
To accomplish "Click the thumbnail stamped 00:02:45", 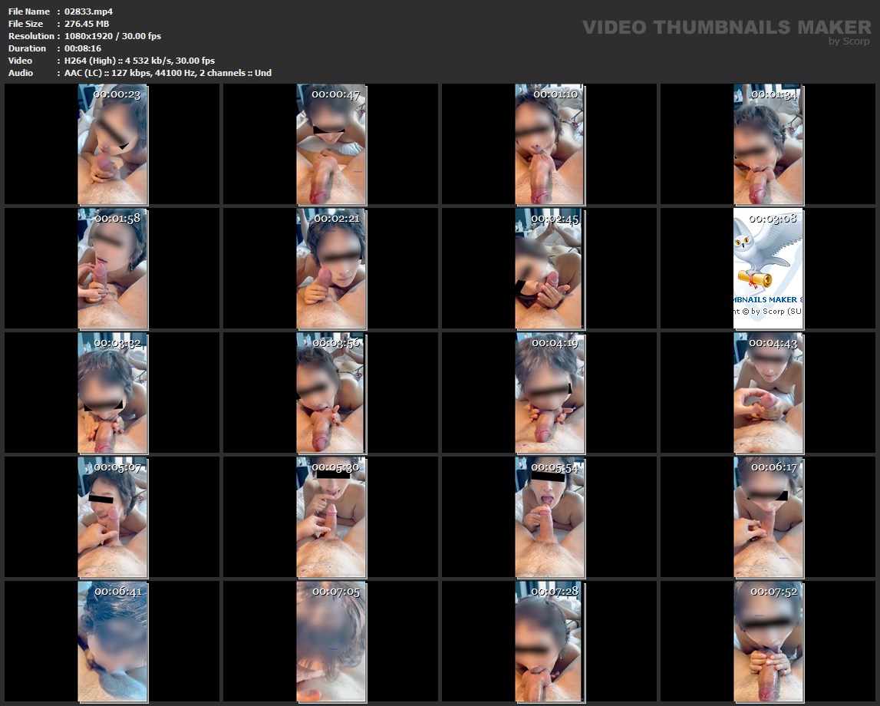I will pos(549,269).
